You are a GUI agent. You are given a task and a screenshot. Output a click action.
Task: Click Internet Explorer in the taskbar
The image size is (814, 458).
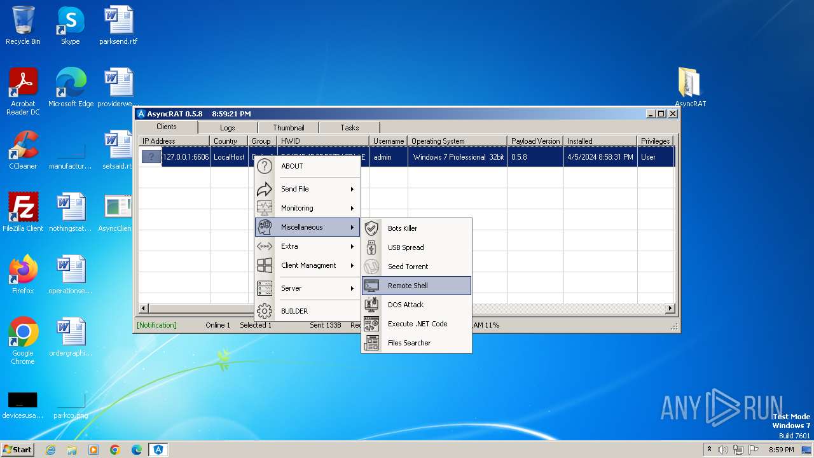tap(51, 450)
